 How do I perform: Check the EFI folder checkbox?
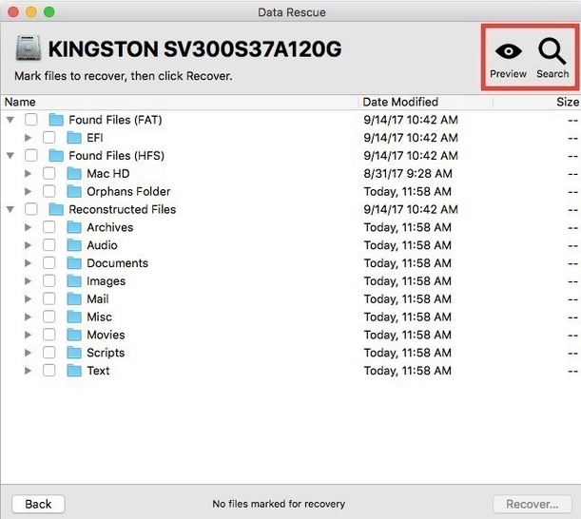(48, 138)
